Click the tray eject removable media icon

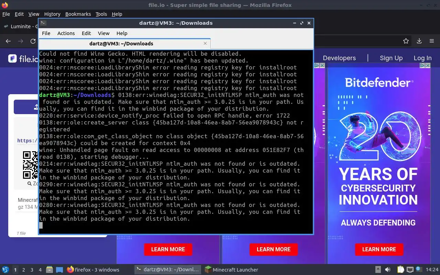[378, 270]
